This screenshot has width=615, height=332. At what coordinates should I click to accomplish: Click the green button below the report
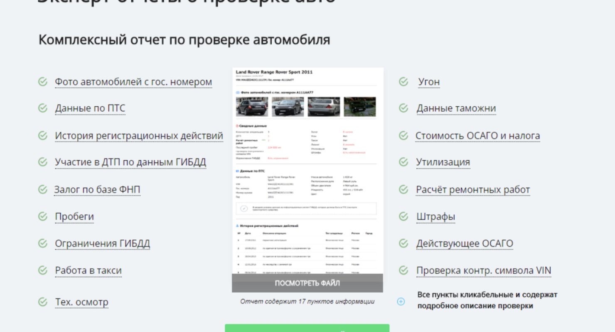(x=307, y=328)
